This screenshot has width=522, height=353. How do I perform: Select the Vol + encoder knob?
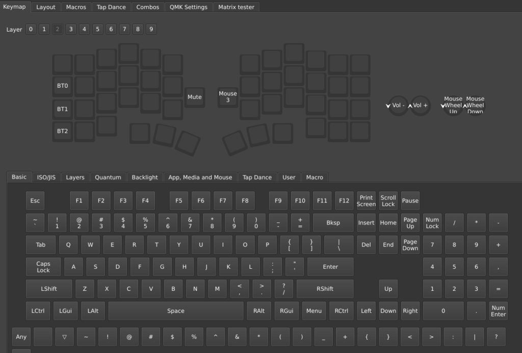coord(421,106)
